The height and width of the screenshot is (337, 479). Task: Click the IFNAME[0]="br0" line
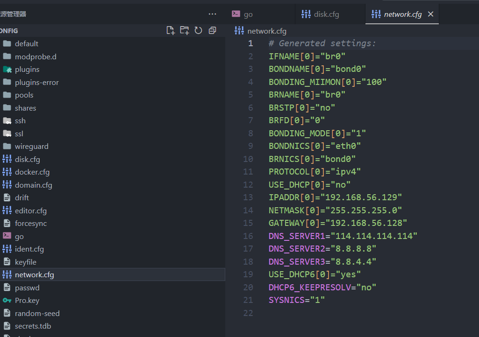coord(307,56)
